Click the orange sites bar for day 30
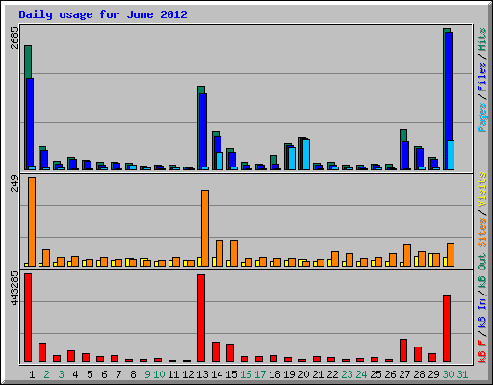The image size is (493, 385). pyautogui.click(x=451, y=254)
